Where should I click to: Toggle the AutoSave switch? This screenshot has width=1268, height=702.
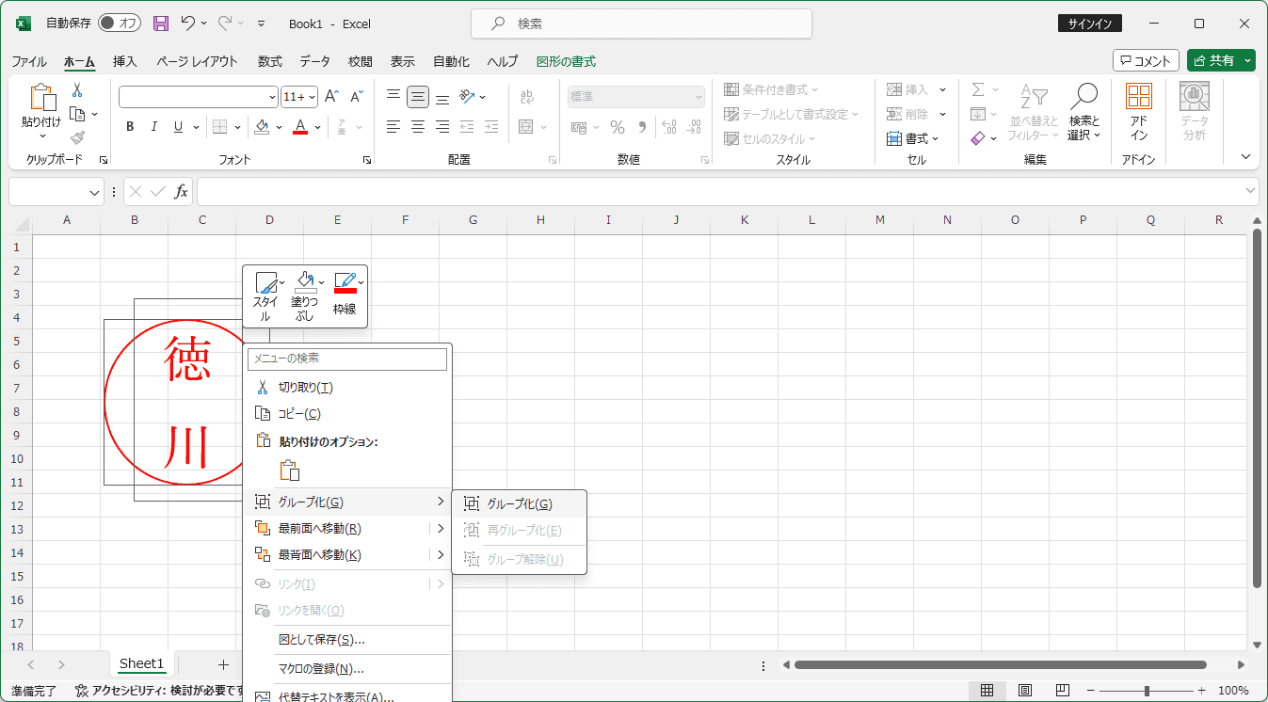(120, 24)
